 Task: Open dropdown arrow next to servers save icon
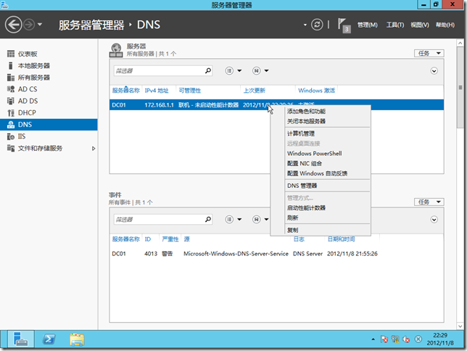pyautogui.click(x=267, y=71)
